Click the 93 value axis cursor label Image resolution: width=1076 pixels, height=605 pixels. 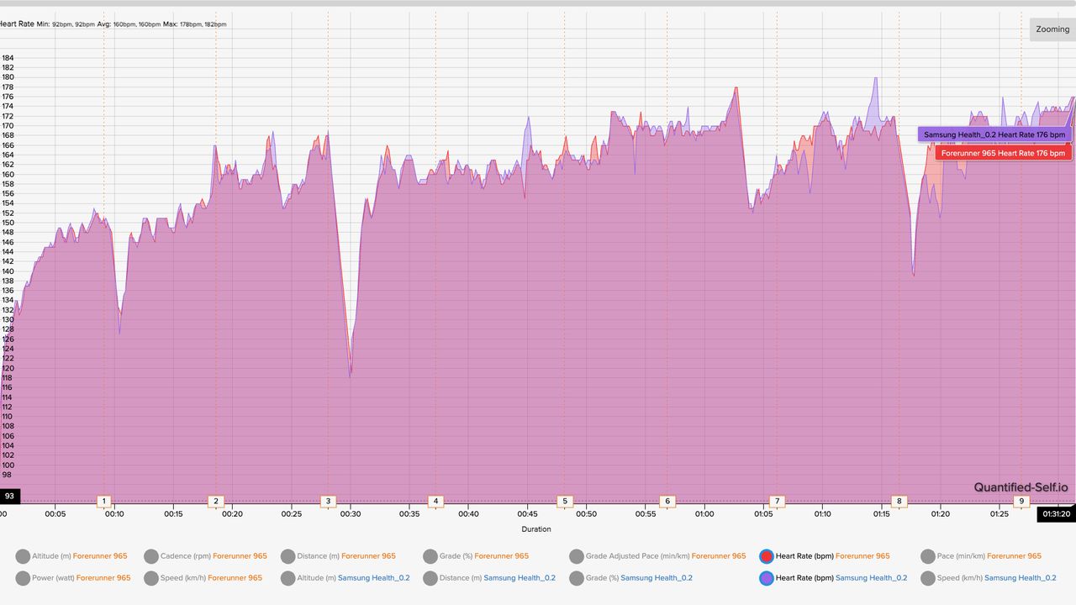click(x=9, y=496)
